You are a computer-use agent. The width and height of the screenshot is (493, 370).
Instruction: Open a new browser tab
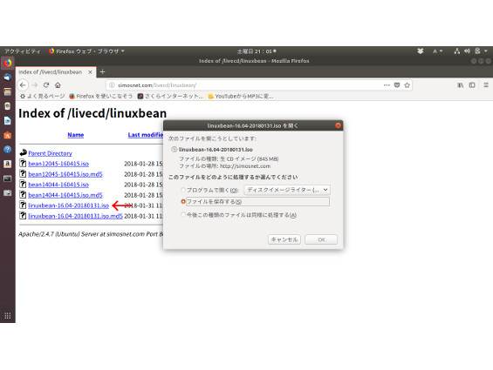(x=102, y=72)
